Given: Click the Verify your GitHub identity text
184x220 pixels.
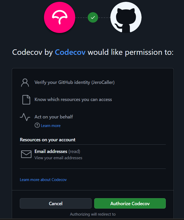Looking at the screenshot, I should (x=74, y=82).
